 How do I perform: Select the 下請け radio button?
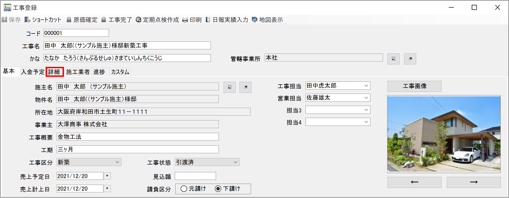pyautogui.click(x=218, y=189)
